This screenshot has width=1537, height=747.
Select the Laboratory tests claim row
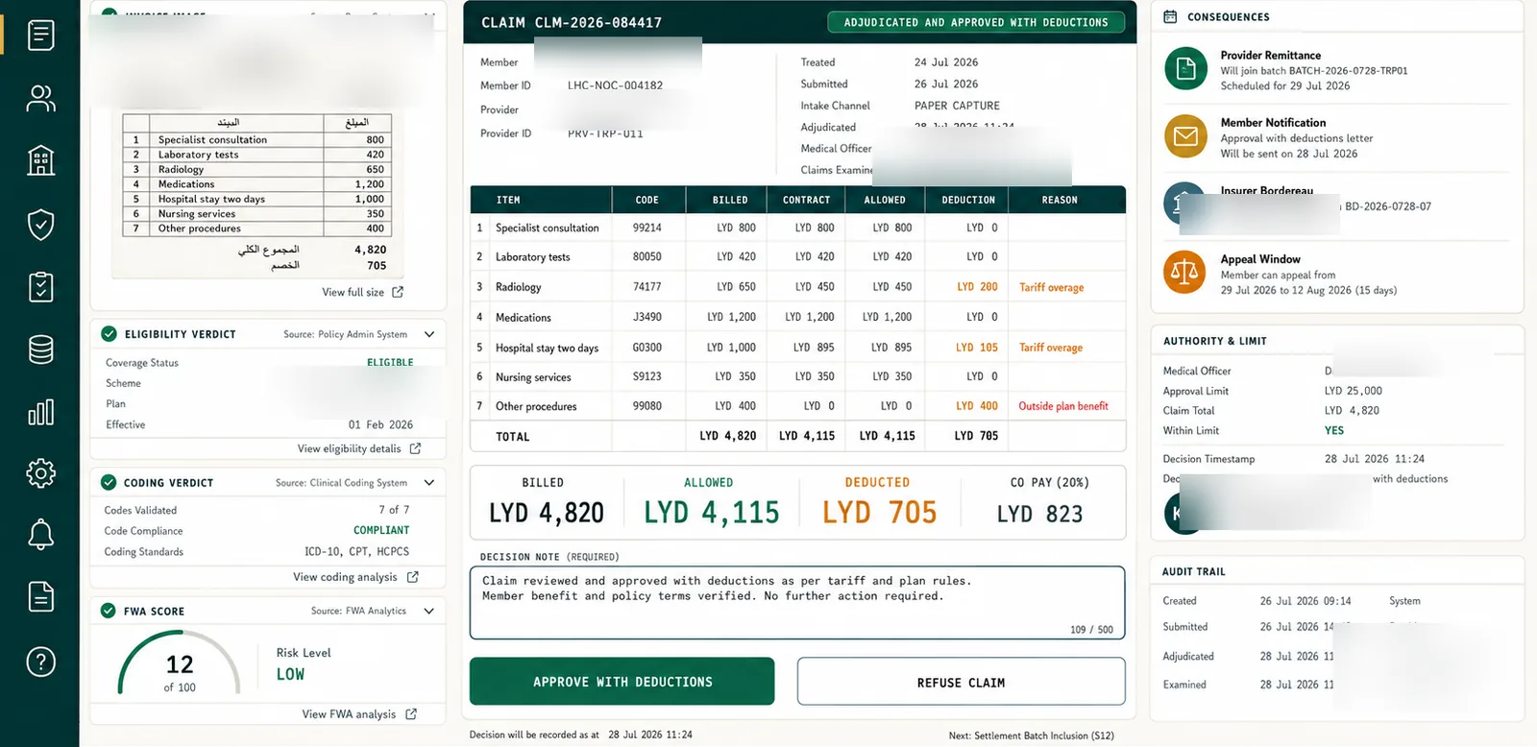coord(797,256)
